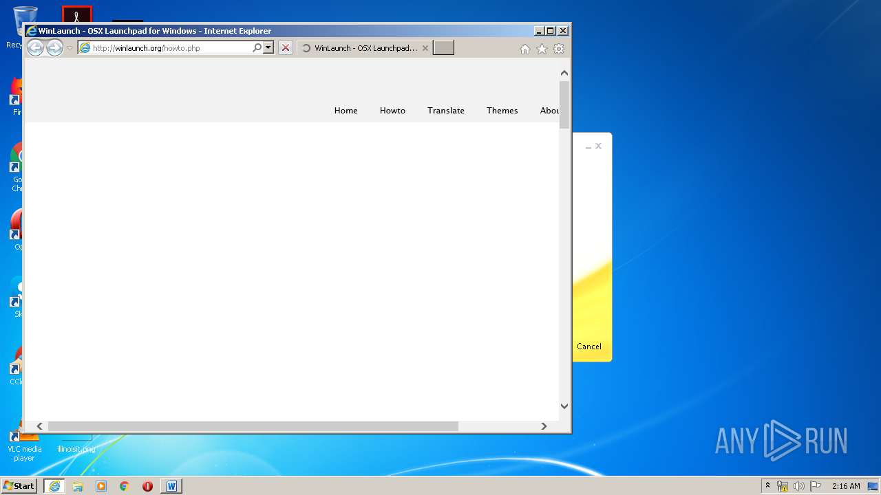Launch Windows Media Player from taskbar
Image resolution: width=881 pixels, height=495 pixels.
tap(101, 486)
